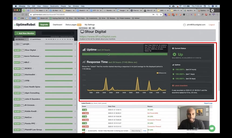Viewport: 232px width, 138px height.
Task: Select the Kiddie Kredit monitor row
Action: [x=45, y=111]
